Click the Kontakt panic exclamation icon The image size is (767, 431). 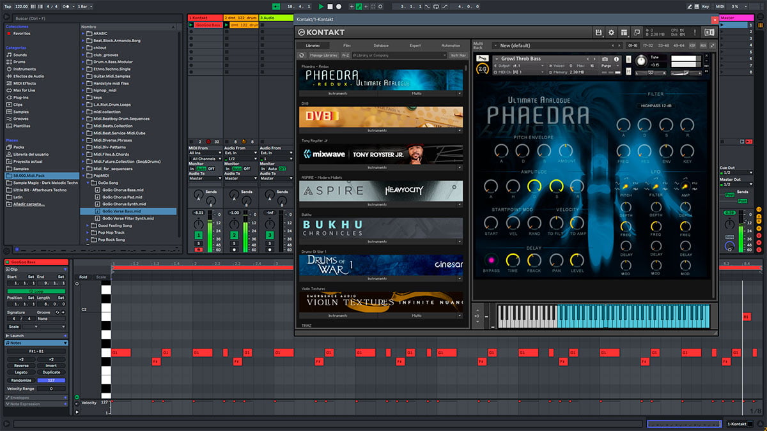click(695, 32)
